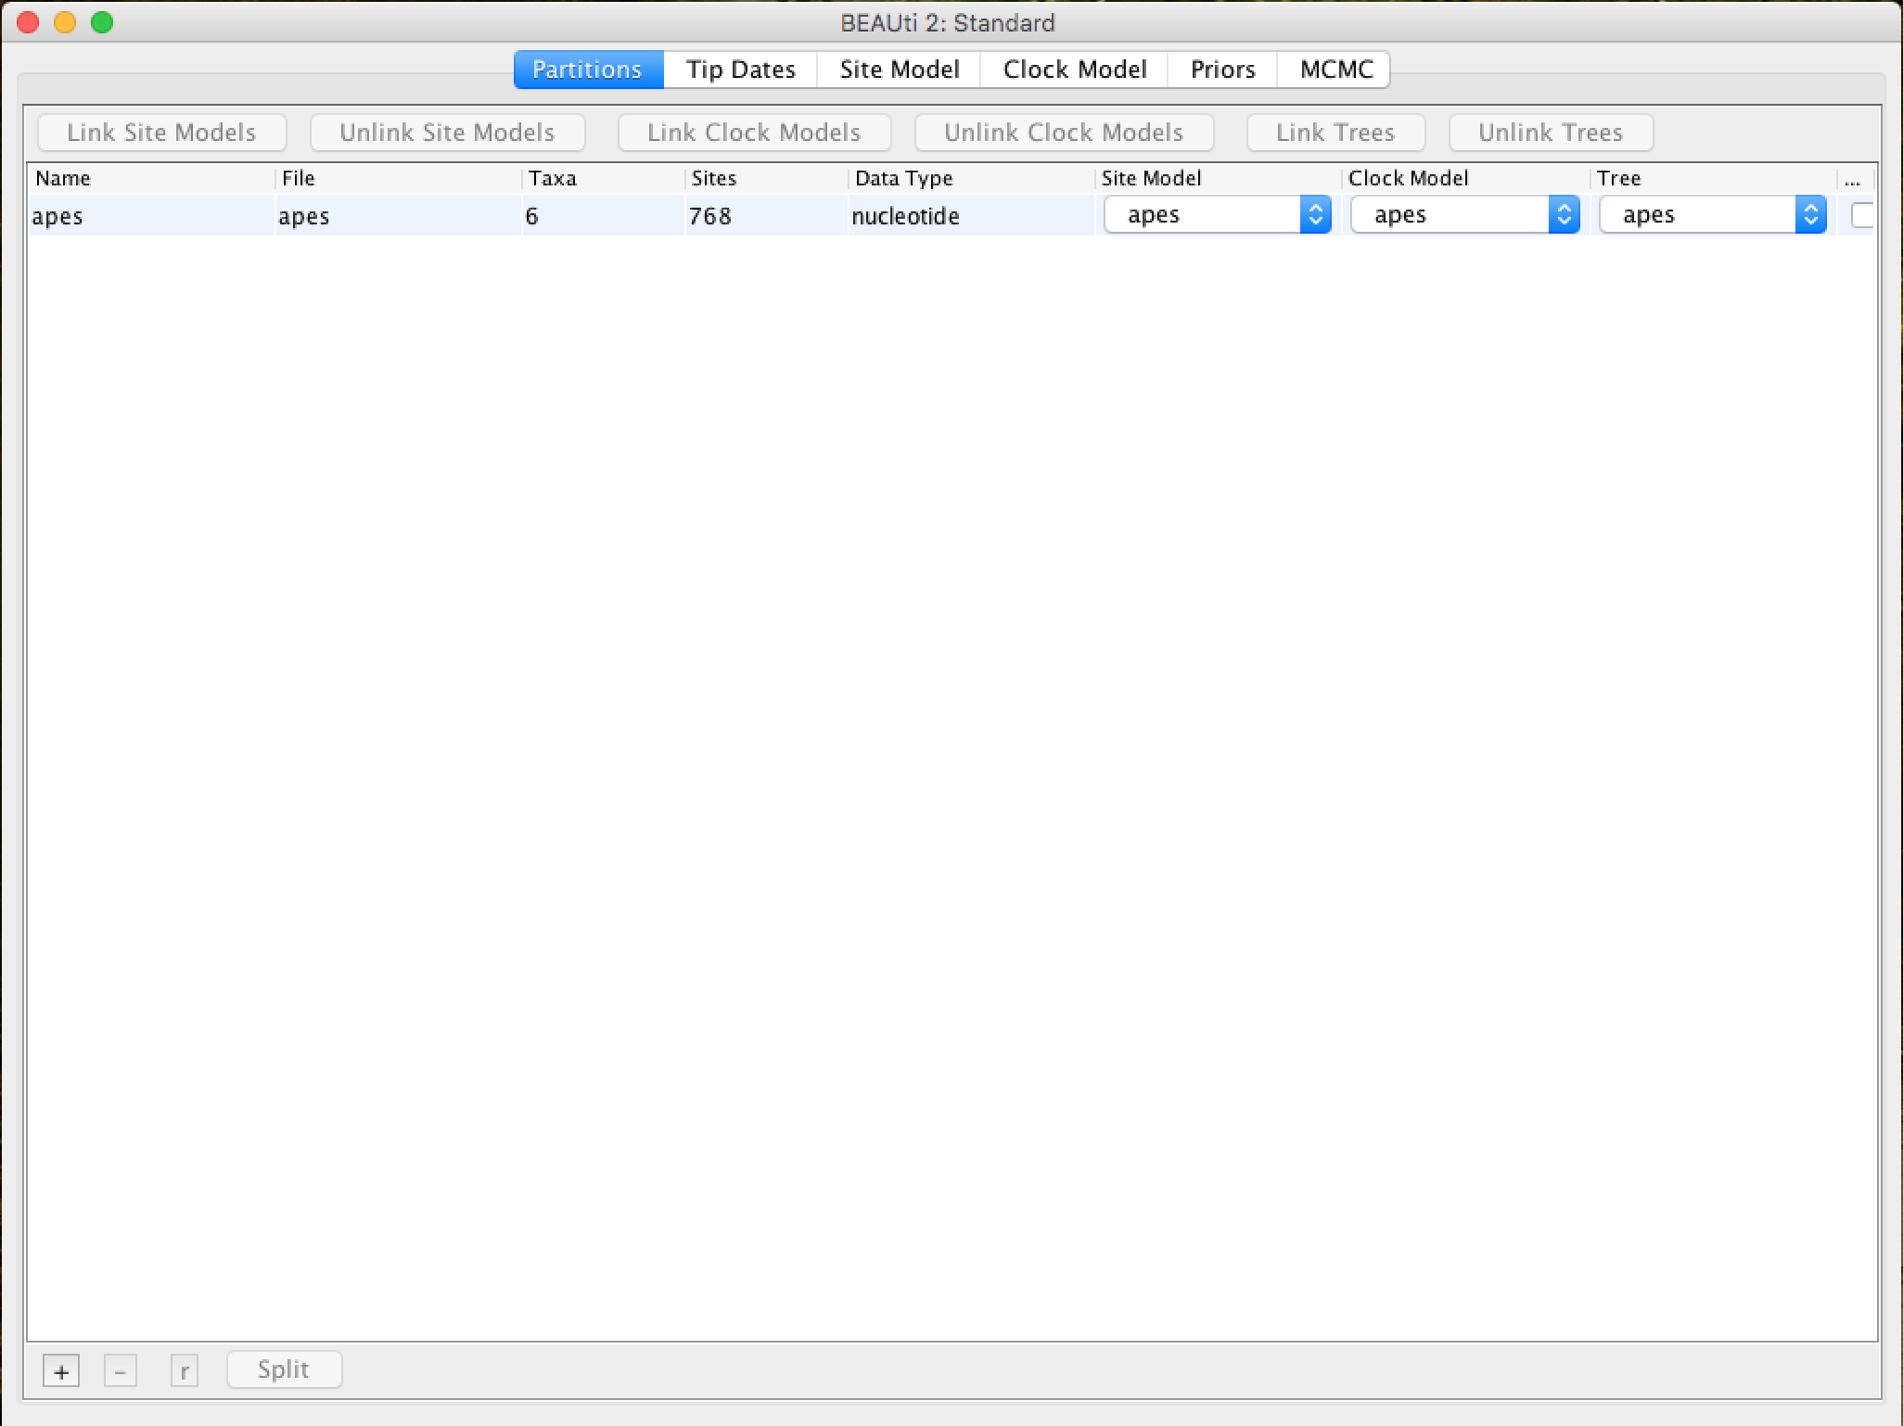
Task: Click the 'r' replace button
Action: point(185,1371)
